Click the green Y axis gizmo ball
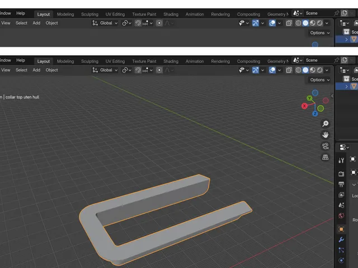Screen dimensions: 358x268 (x=309, y=98)
